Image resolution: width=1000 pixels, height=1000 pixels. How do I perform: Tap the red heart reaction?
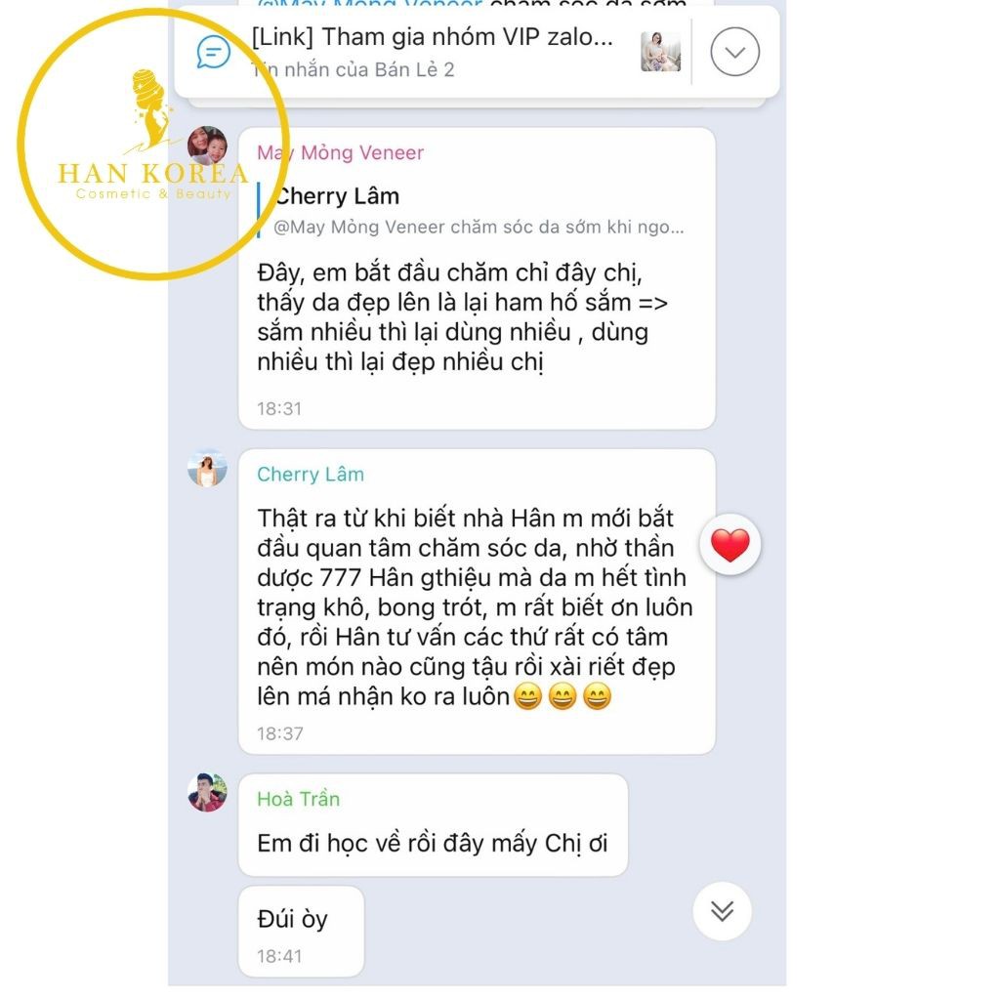(x=730, y=545)
